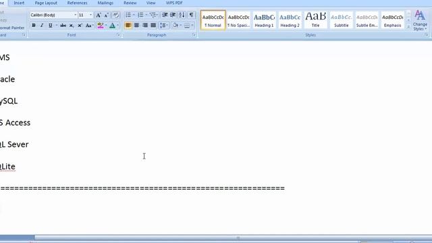Switch to the Mailings tab
432x243 pixels.
(105, 3)
